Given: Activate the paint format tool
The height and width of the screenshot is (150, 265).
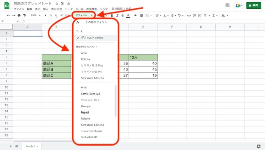Looking at the screenshot, I should [25, 15].
